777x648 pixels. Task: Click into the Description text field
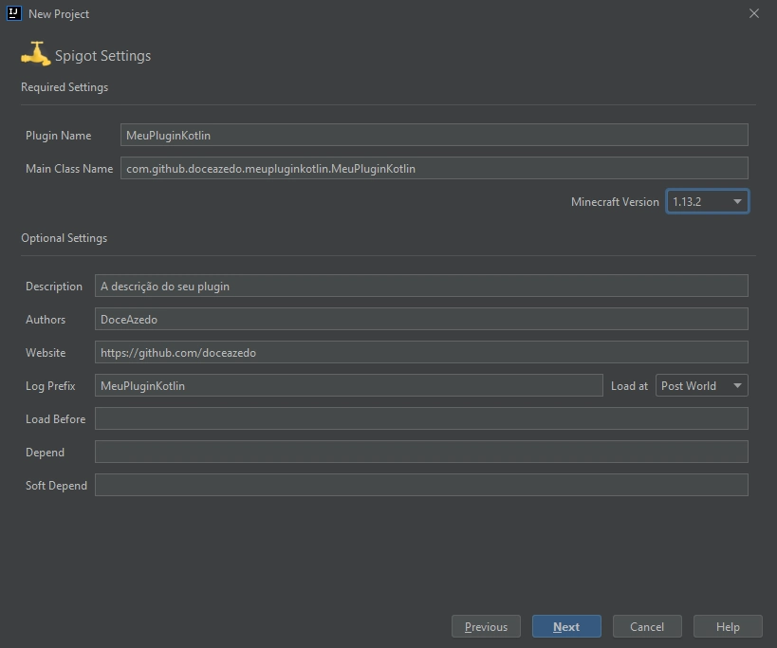421,286
